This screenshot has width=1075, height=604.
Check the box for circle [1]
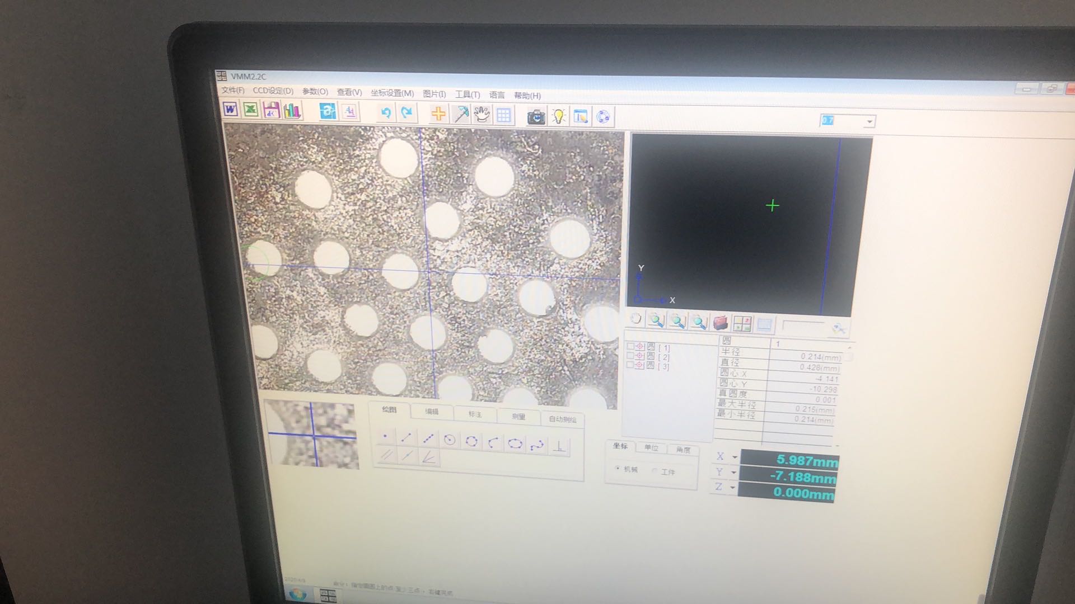click(x=630, y=346)
